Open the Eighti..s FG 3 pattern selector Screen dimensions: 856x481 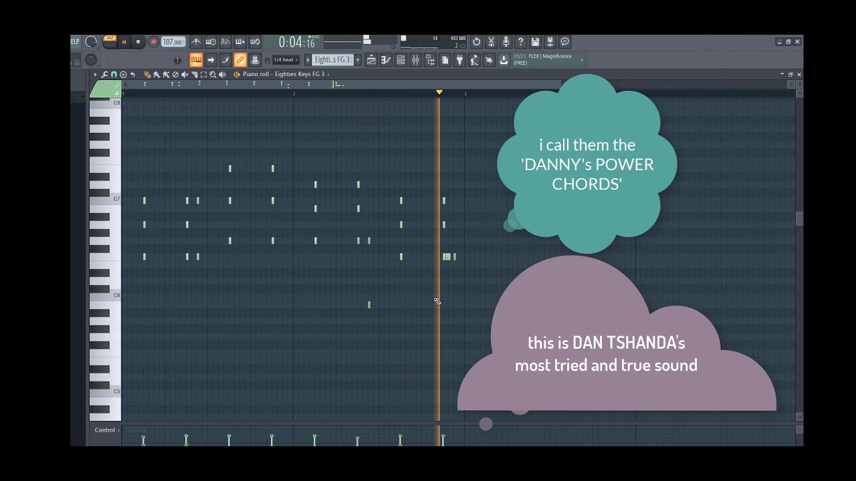[x=333, y=59]
